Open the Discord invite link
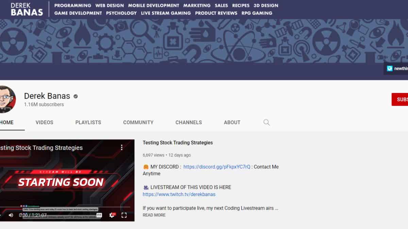This screenshot has height=229, width=408. click(217, 167)
